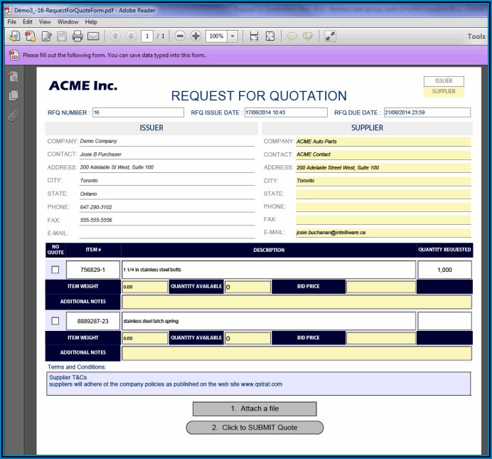Switch to read mode with expand icon

pos(331,36)
